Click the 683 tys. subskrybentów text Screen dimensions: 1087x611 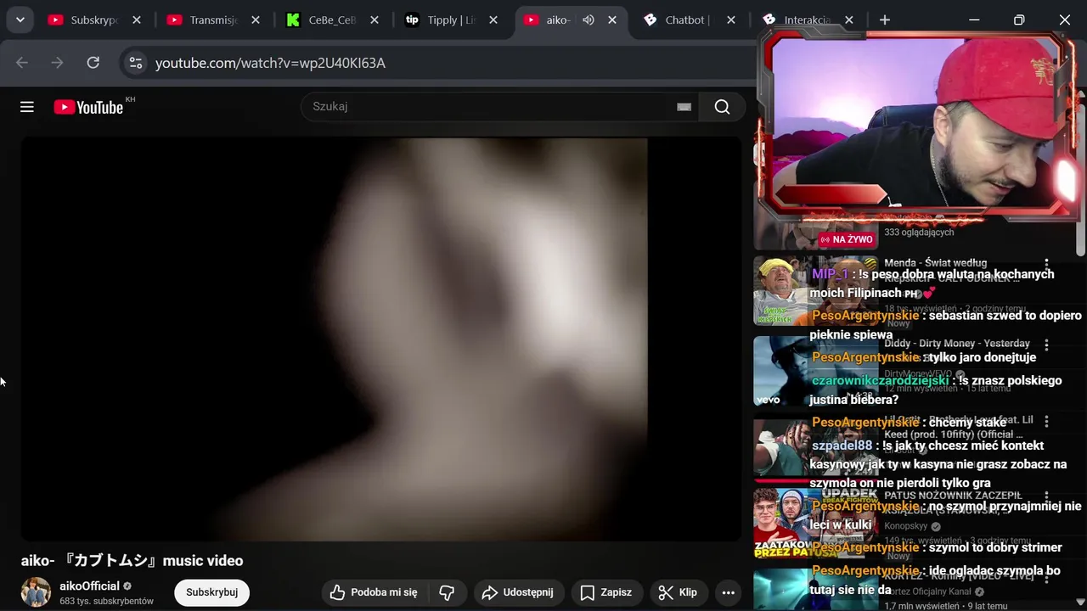[x=106, y=602]
